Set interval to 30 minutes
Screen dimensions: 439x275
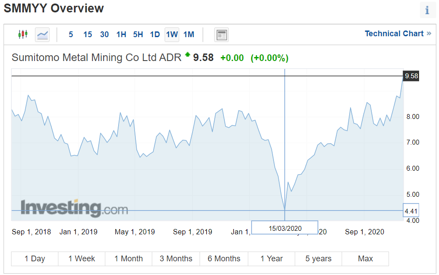pyautogui.click(x=104, y=34)
